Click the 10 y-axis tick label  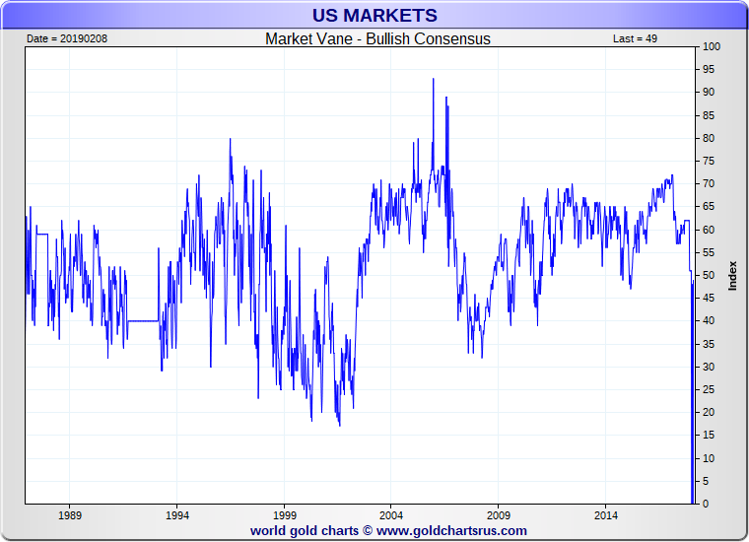point(709,458)
